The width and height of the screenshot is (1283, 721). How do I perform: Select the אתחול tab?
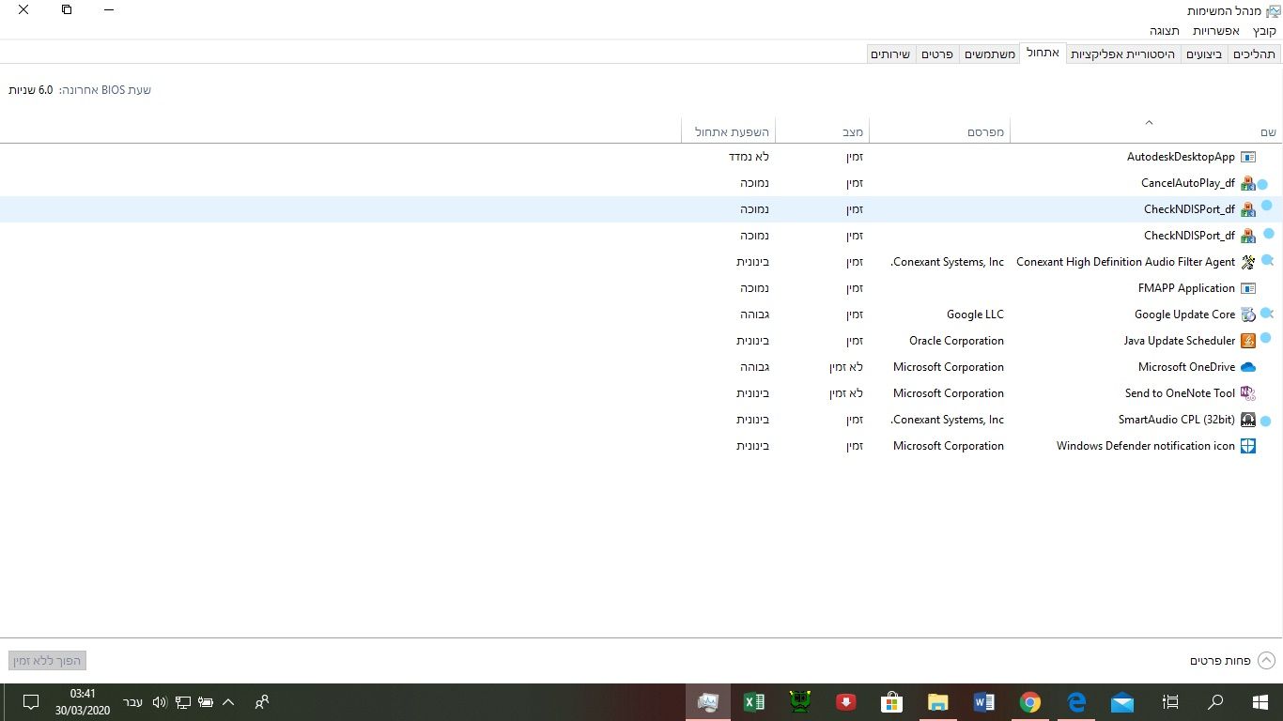(1042, 53)
